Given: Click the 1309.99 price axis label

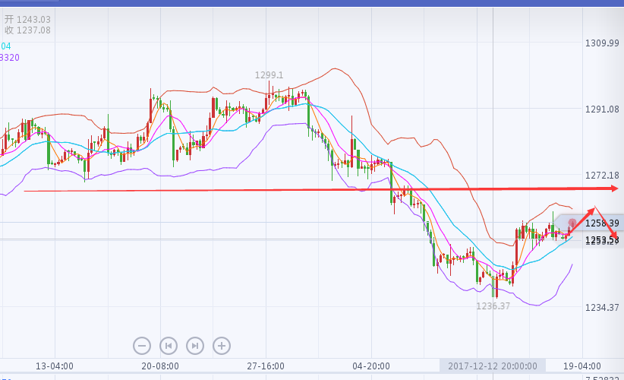Looking at the screenshot, I should click(x=603, y=43).
